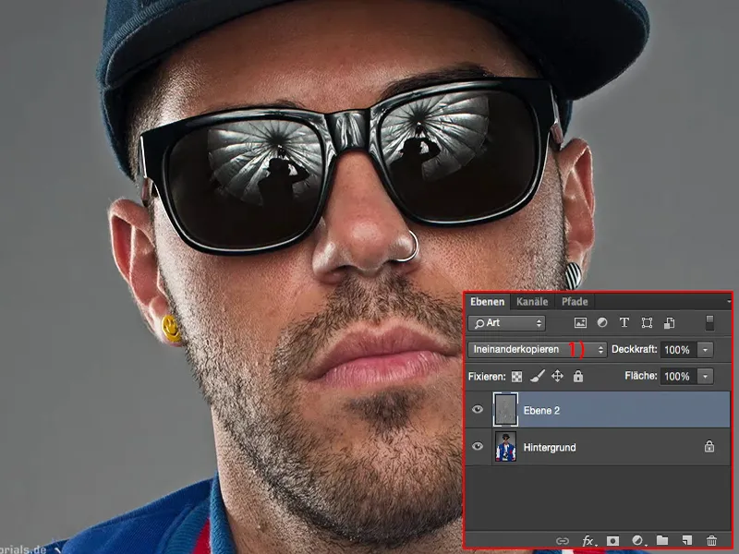The width and height of the screenshot is (739, 554).
Task: Click the Hintergrund layer lock icon
Action: coord(709,446)
